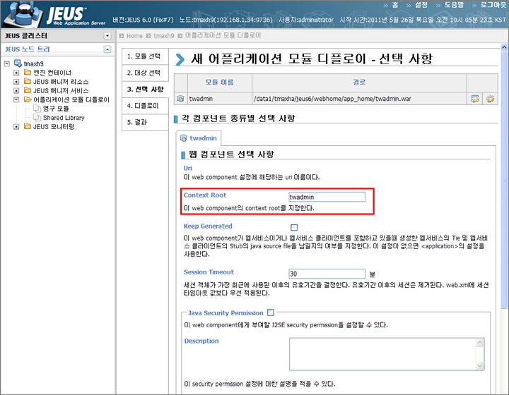Click the JEUS 모니터링 folder icon

coord(28,126)
